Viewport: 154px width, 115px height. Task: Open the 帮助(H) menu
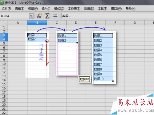pos(130,9)
